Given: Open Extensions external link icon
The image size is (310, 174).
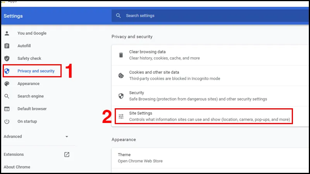Looking at the screenshot, I should [67, 154].
